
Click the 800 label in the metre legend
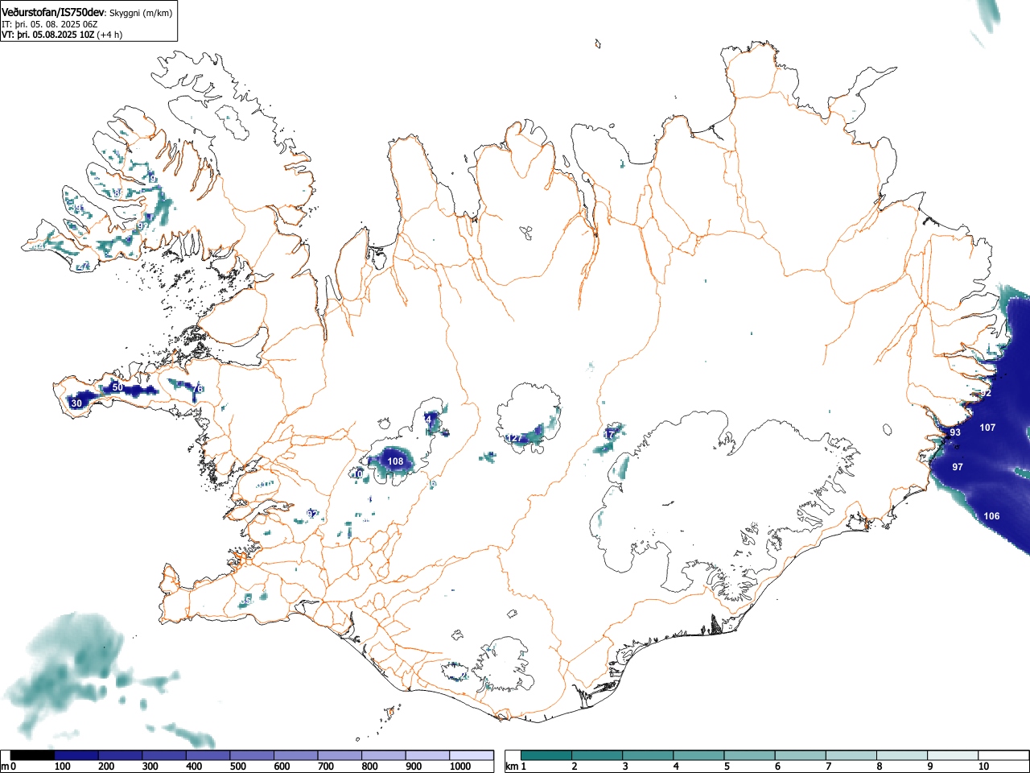[x=369, y=767]
